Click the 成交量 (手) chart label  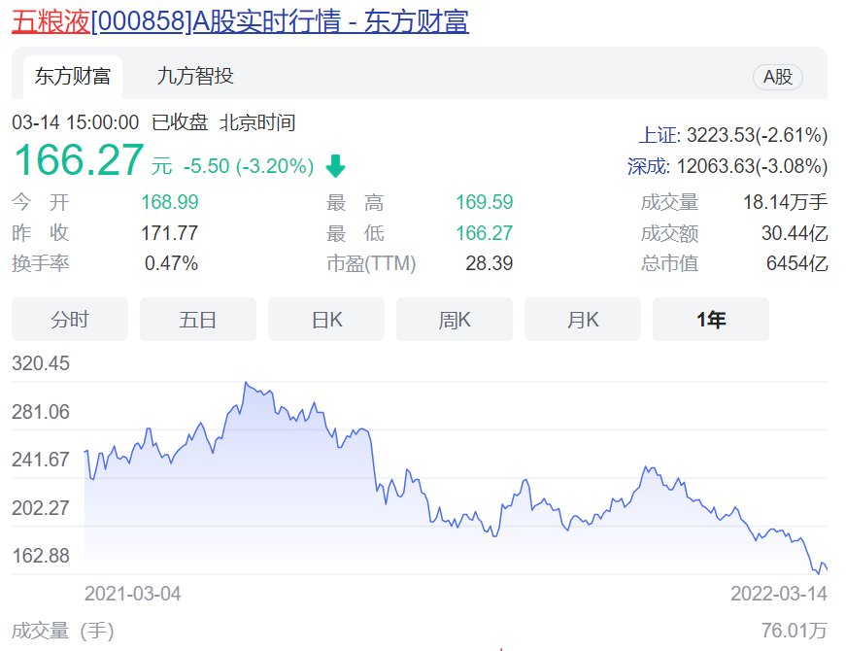tap(63, 631)
